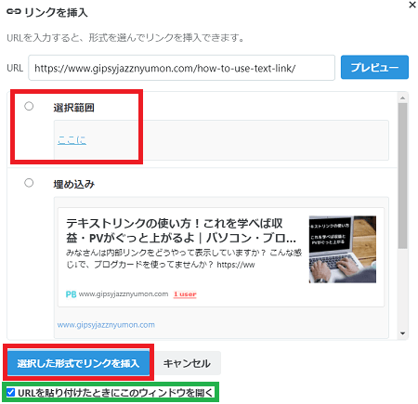Select the 選択範囲 radio button
Viewport: 418px width, 404px height.
point(29,106)
